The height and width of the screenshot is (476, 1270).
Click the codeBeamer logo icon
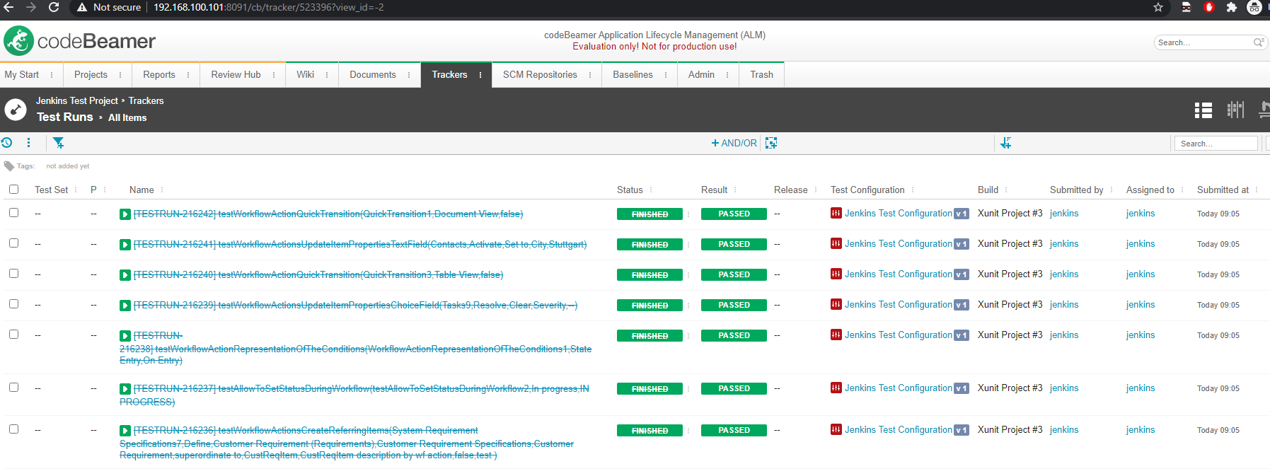coord(19,41)
